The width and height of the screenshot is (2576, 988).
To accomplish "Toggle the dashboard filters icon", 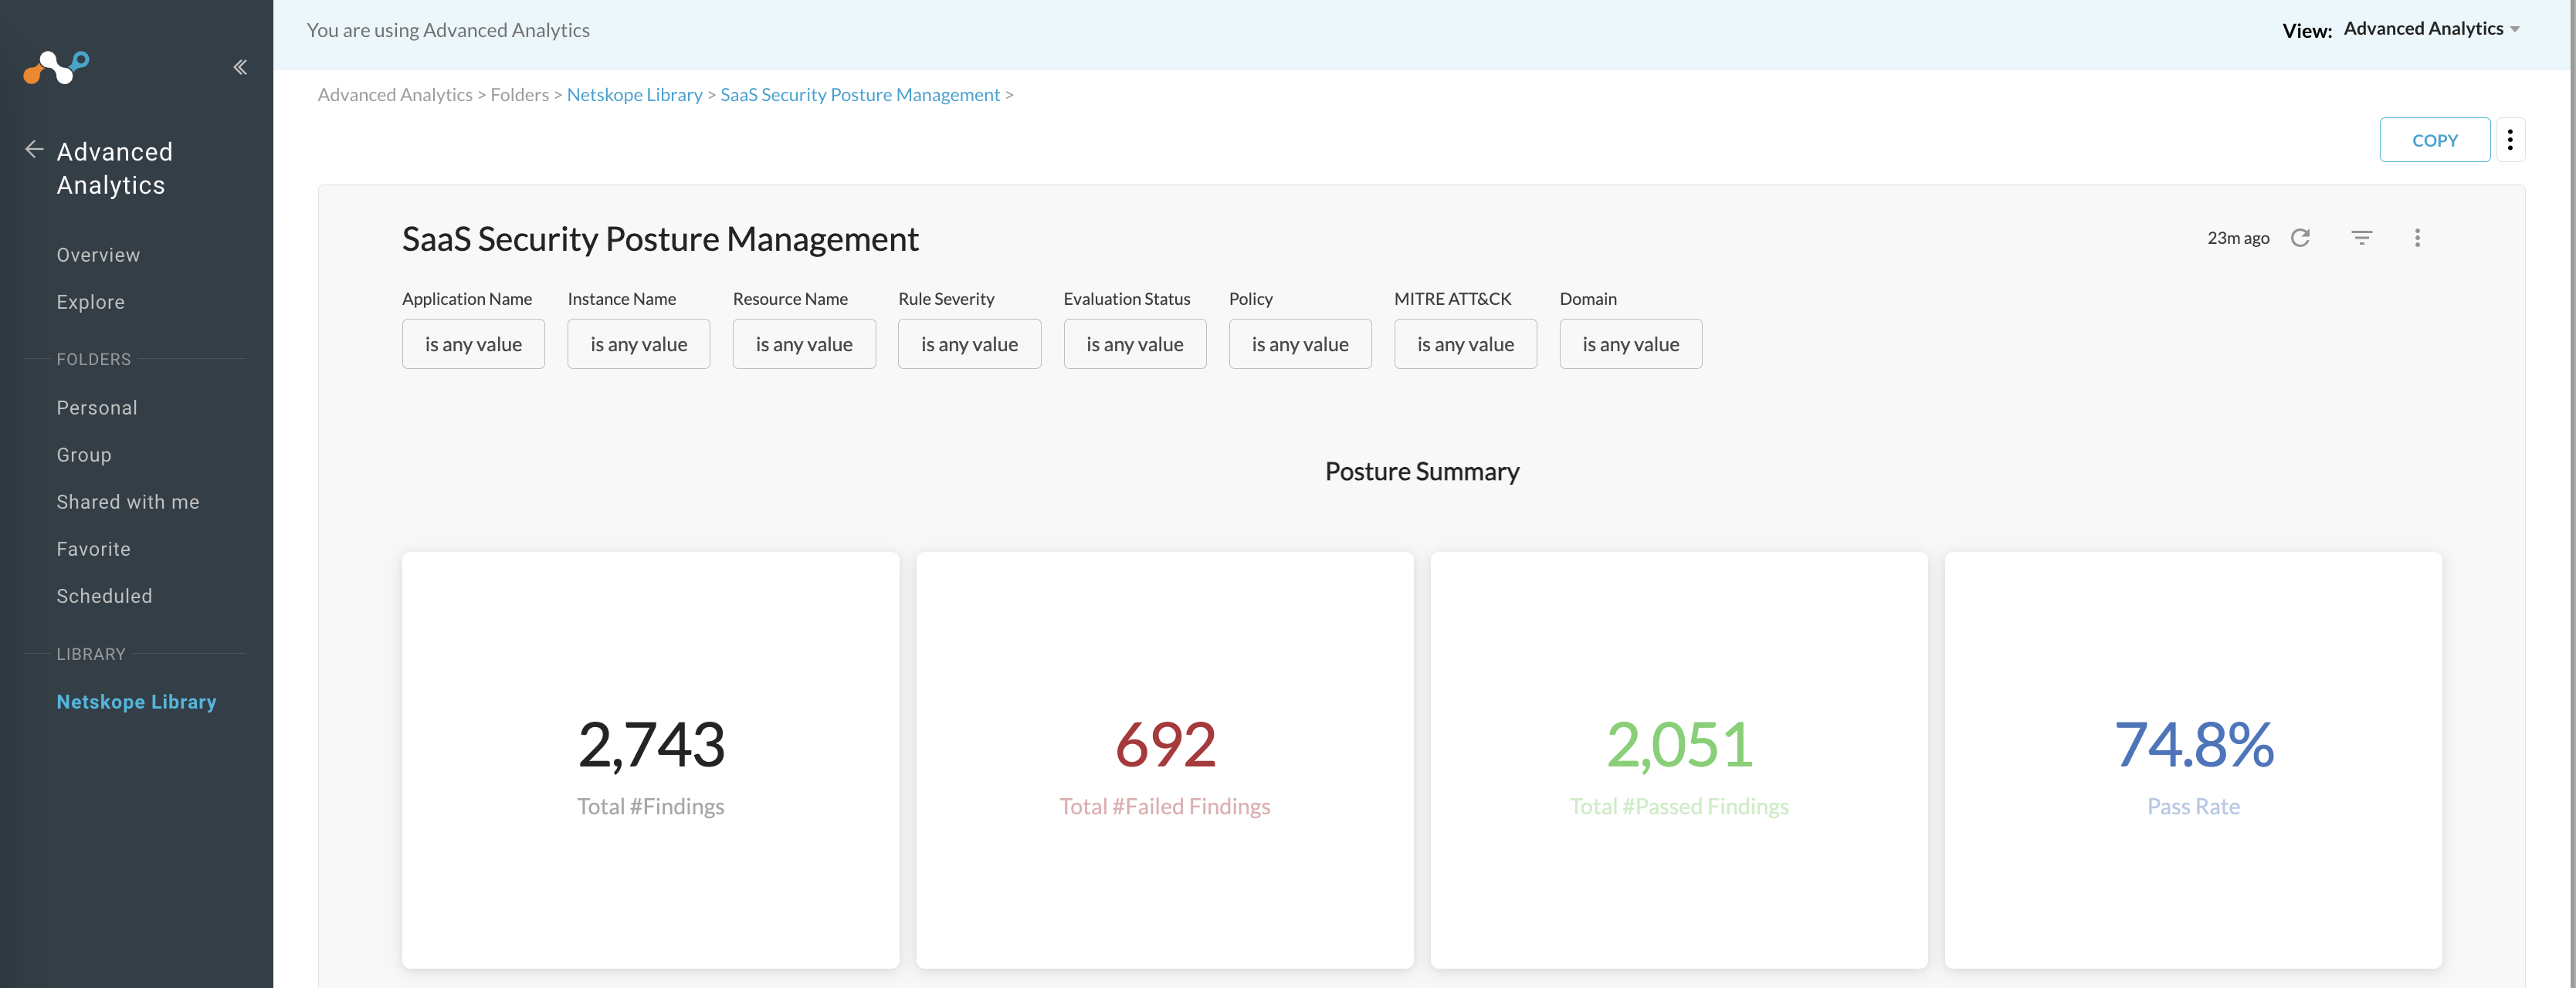I will click(x=2361, y=238).
